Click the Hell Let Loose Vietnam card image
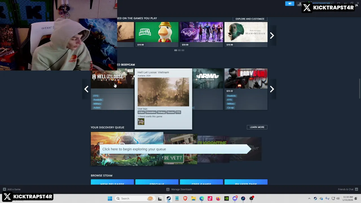Viewport: 361px width, 203px height. click(112, 78)
